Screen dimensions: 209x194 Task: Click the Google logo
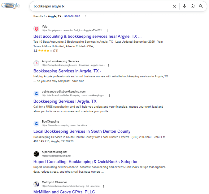[x=11, y=6]
